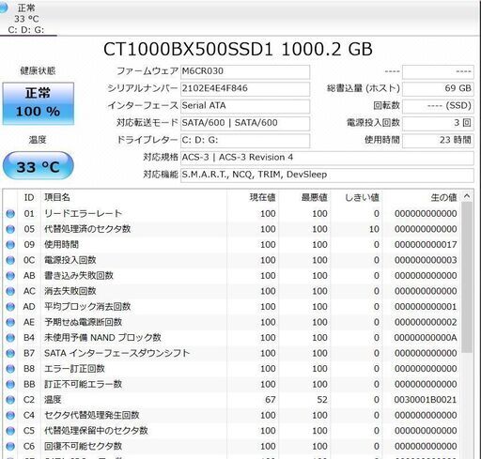This screenshot has height=459, width=481.
Task: Click the raw value 000000000001
Action: pos(426,307)
